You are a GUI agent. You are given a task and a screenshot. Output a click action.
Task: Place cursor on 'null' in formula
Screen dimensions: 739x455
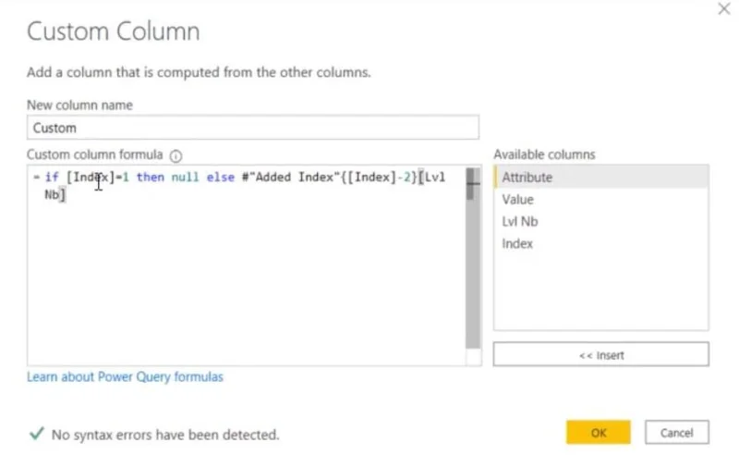(x=186, y=178)
